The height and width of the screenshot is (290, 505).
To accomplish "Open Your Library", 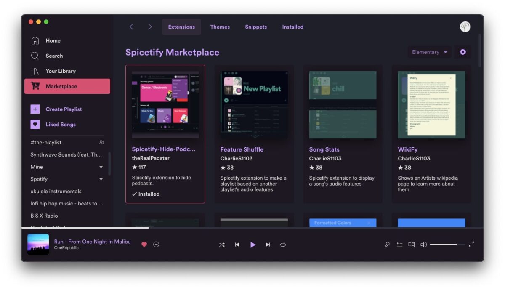I will pyautogui.click(x=60, y=71).
